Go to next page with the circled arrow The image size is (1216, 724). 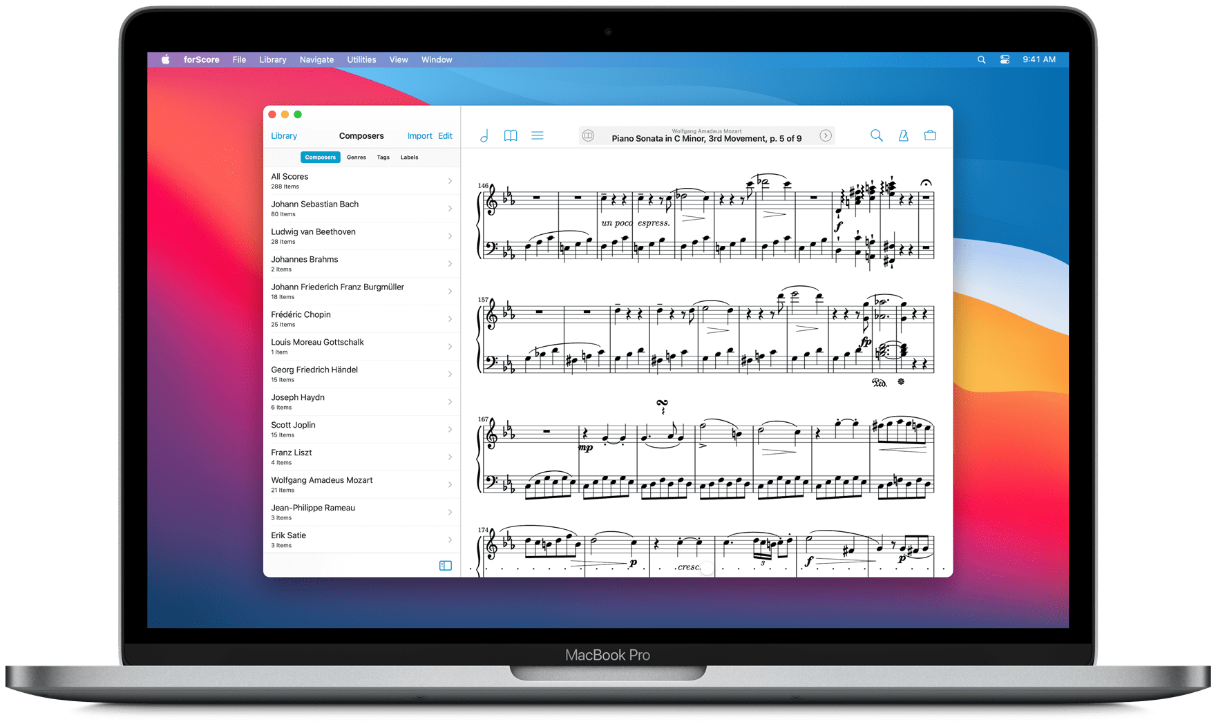(x=826, y=135)
